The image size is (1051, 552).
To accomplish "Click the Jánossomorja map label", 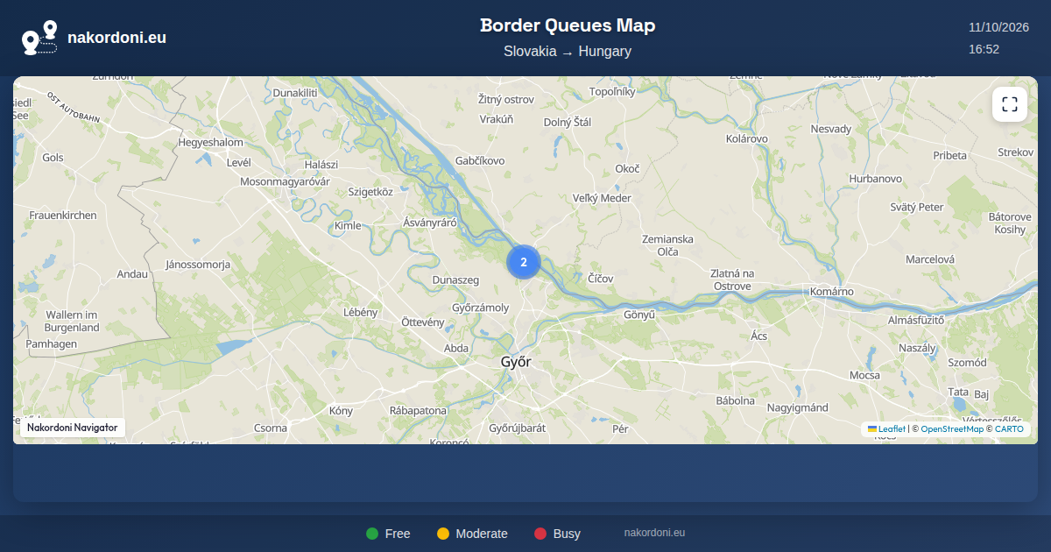I will coord(198,264).
